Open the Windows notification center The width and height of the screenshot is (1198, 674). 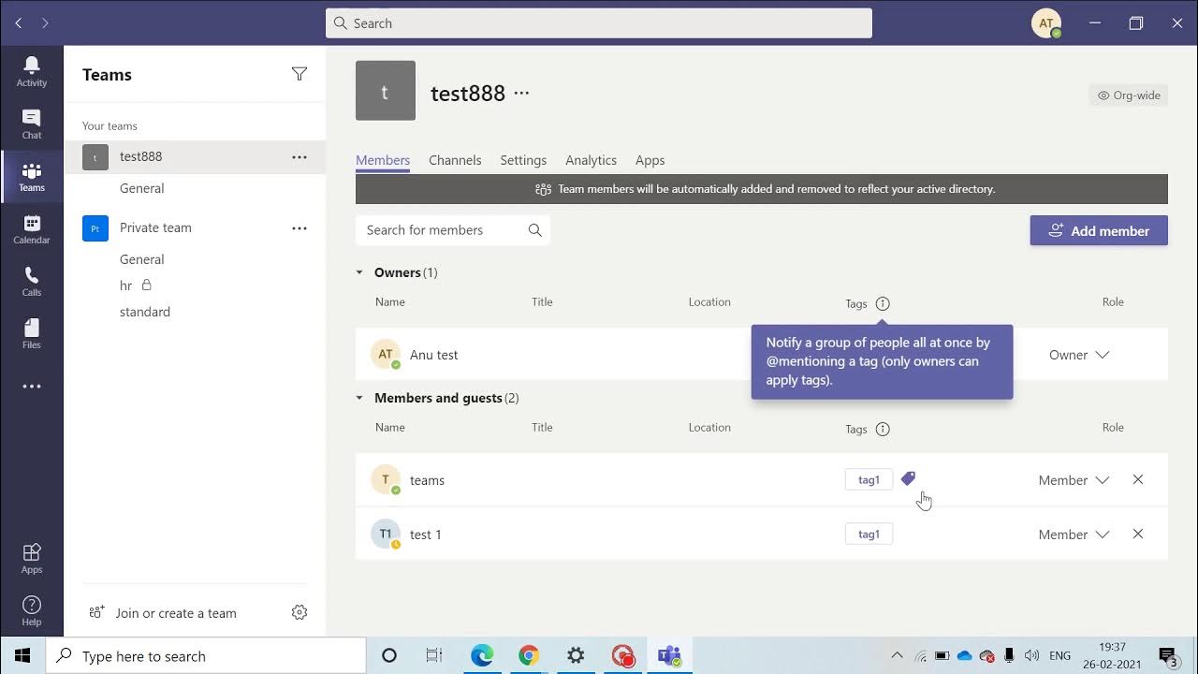[1167, 655]
